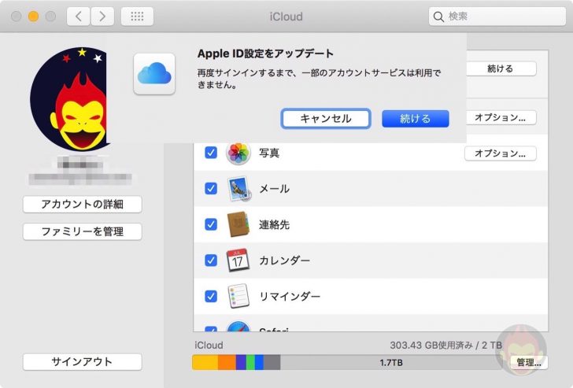Click the iCloud cloud icon in dialog
The image size is (573, 388).
tap(154, 74)
